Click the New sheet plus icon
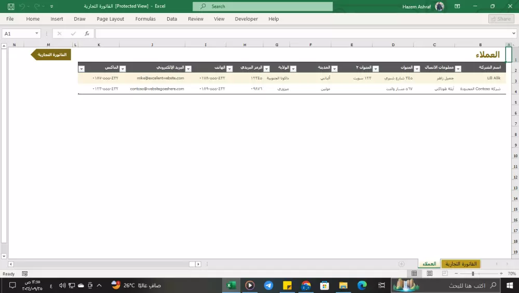Viewport: 519px width, 293px height. [x=402, y=264]
